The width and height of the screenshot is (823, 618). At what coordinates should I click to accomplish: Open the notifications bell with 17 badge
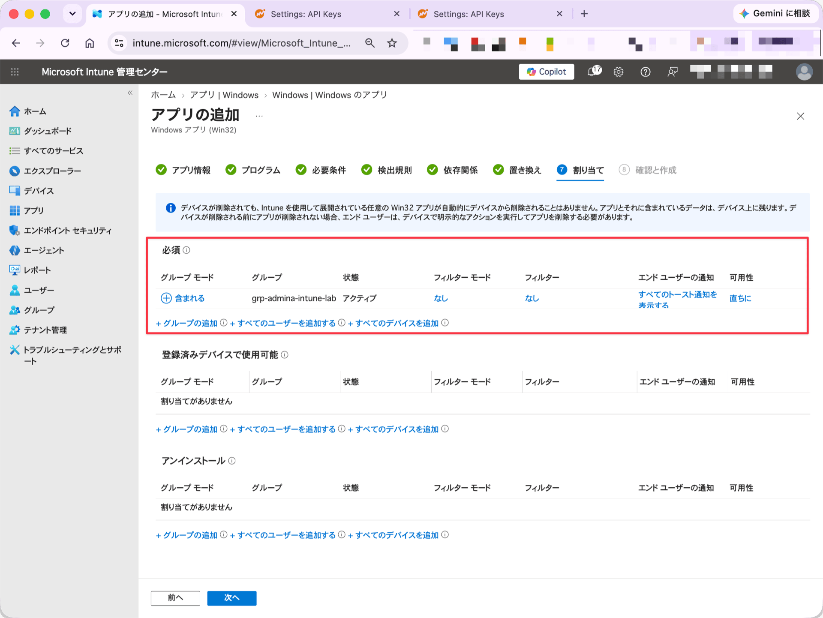(594, 71)
